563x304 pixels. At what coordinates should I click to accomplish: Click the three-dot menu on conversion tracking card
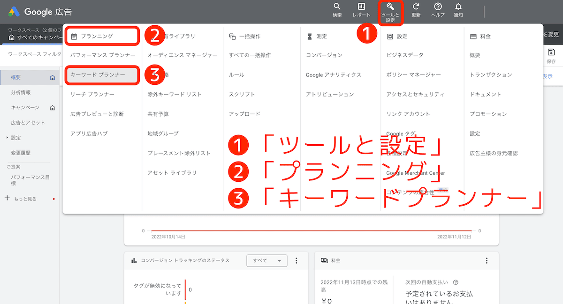point(296,260)
